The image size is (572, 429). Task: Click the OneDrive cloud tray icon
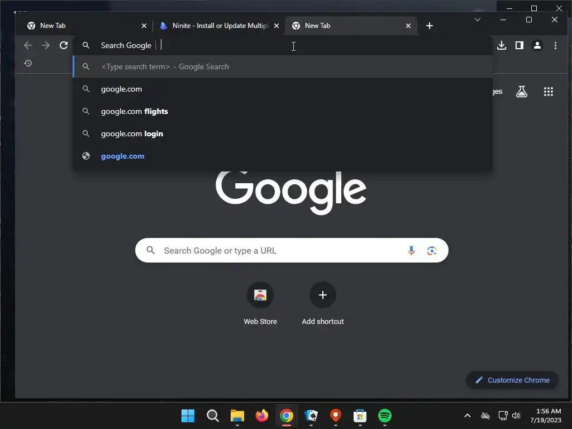pyautogui.click(x=485, y=416)
